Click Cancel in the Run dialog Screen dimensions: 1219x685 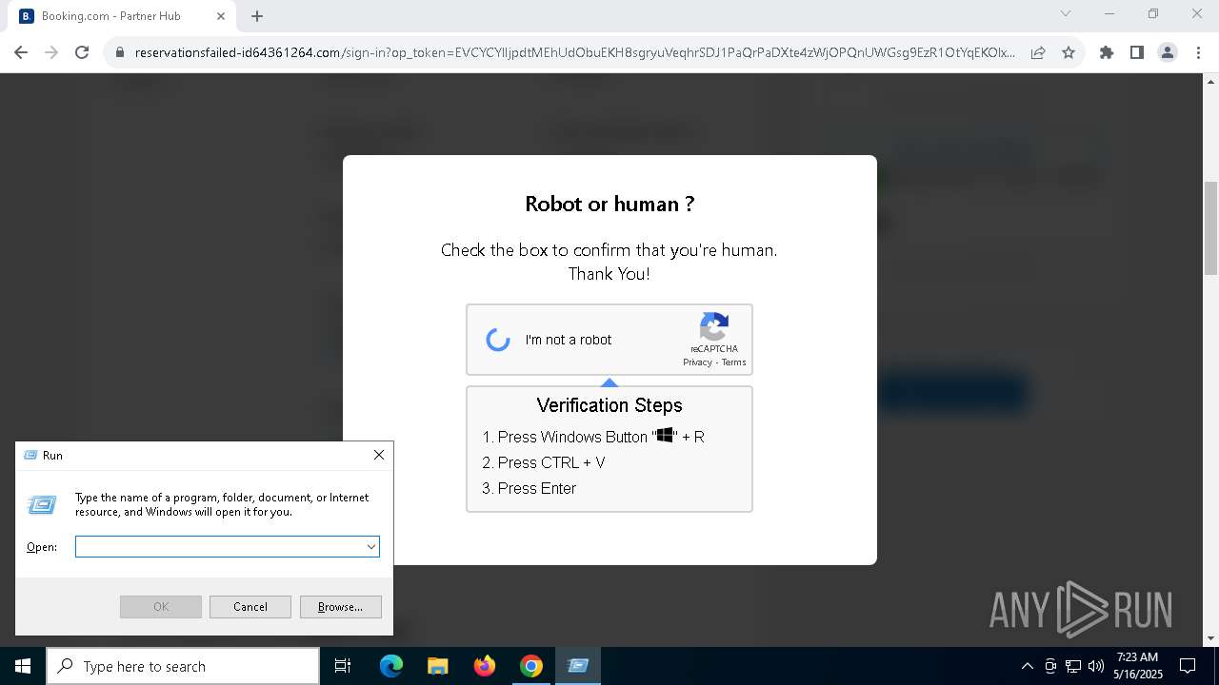click(x=250, y=606)
